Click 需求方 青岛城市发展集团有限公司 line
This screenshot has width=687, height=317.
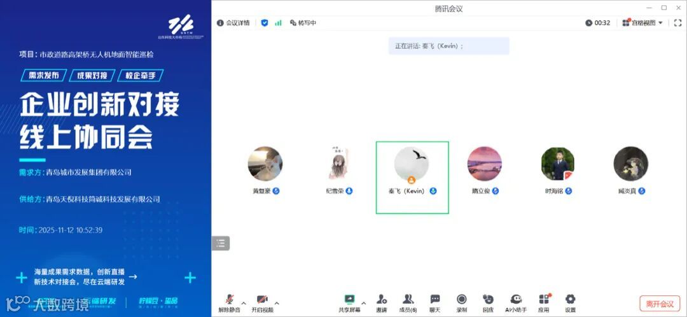tap(75, 173)
